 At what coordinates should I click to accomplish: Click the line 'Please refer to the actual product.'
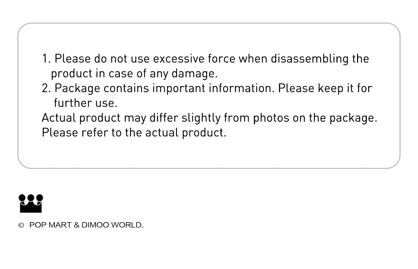134,133
